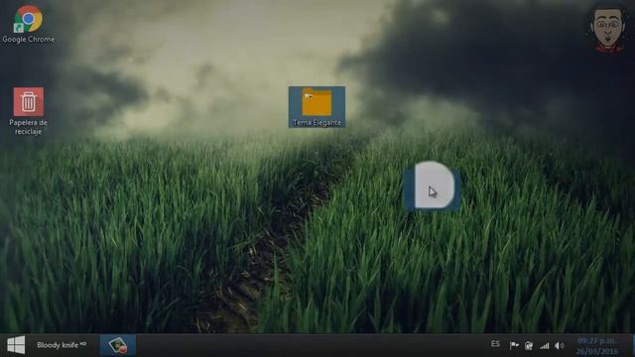Open the Action Center flag icon

coord(514,346)
